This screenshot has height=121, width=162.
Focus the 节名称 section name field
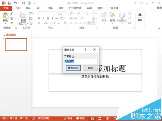tap(81, 61)
